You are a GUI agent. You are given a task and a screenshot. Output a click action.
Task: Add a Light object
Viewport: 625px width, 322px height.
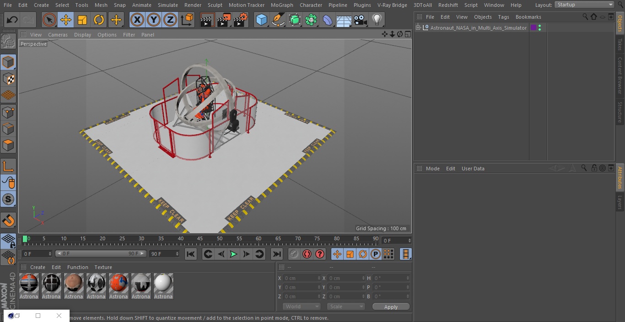[x=377, y=20]
